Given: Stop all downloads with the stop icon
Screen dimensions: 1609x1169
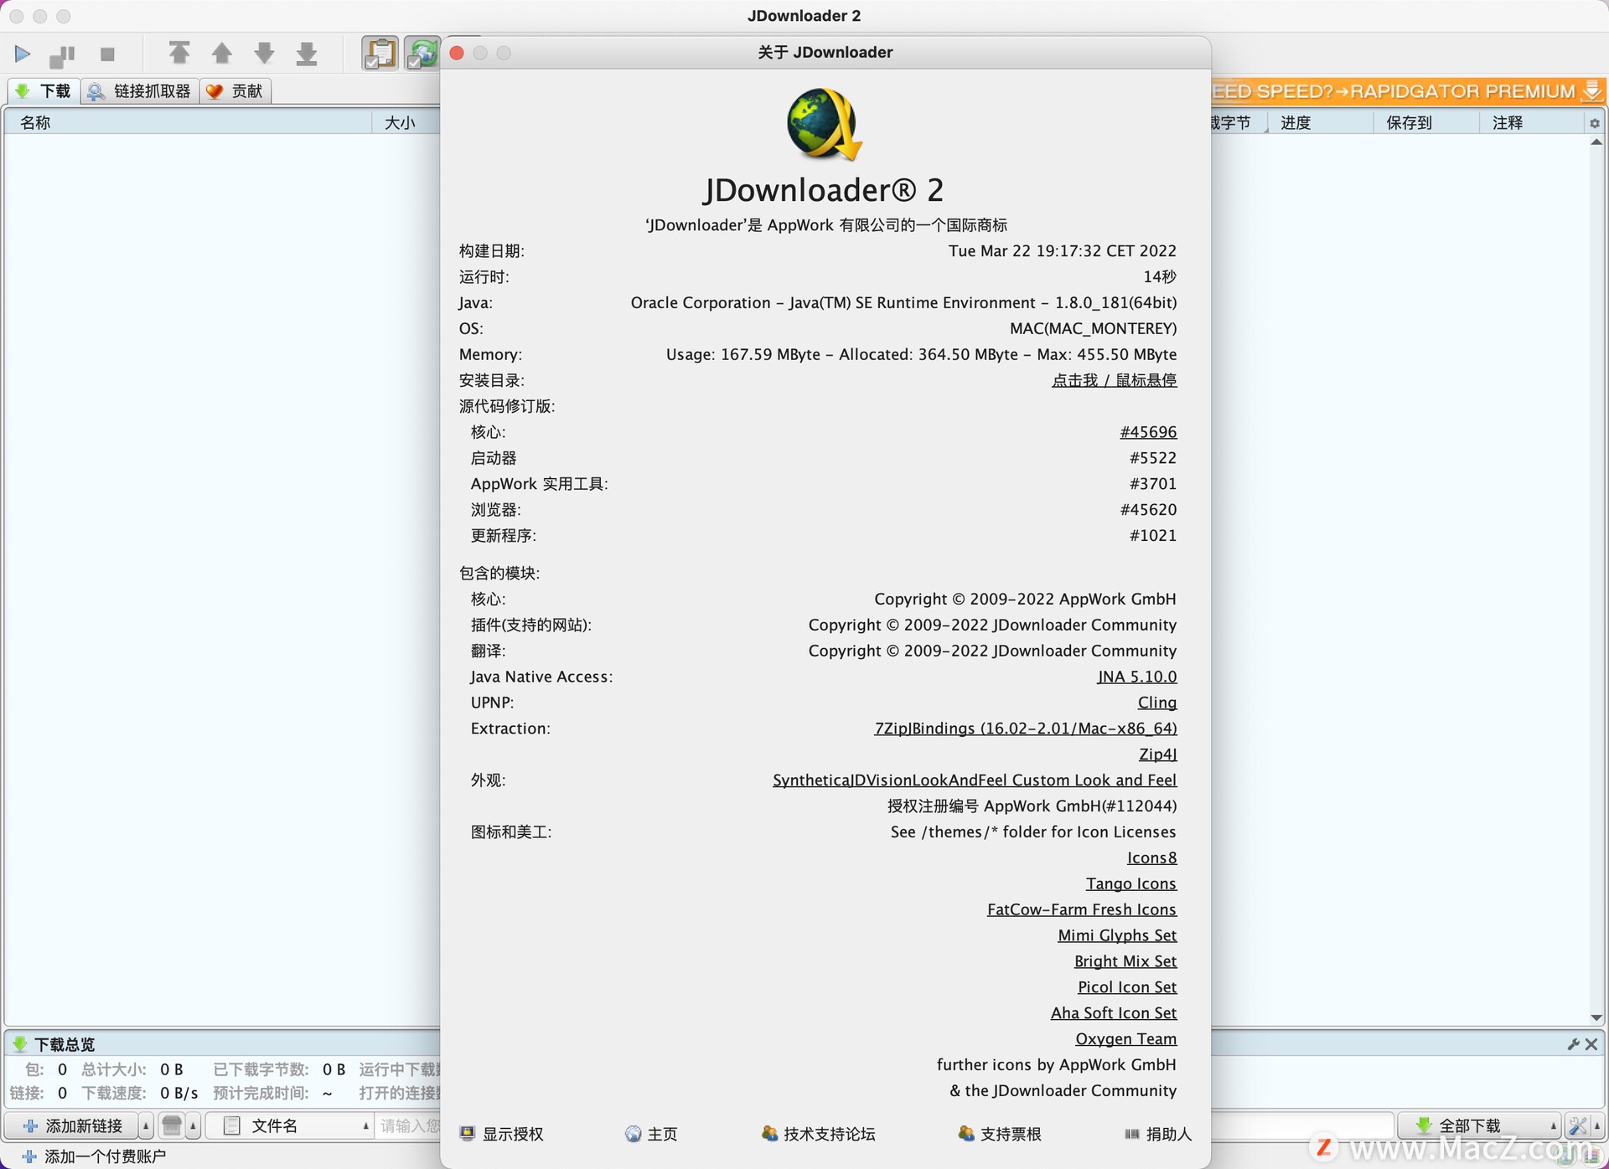Looking at the screenshot, I should pyautogui.click(x=107, y=54).
